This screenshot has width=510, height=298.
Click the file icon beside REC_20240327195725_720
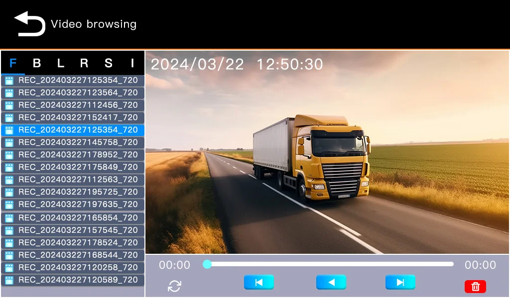tap(9, 192)
